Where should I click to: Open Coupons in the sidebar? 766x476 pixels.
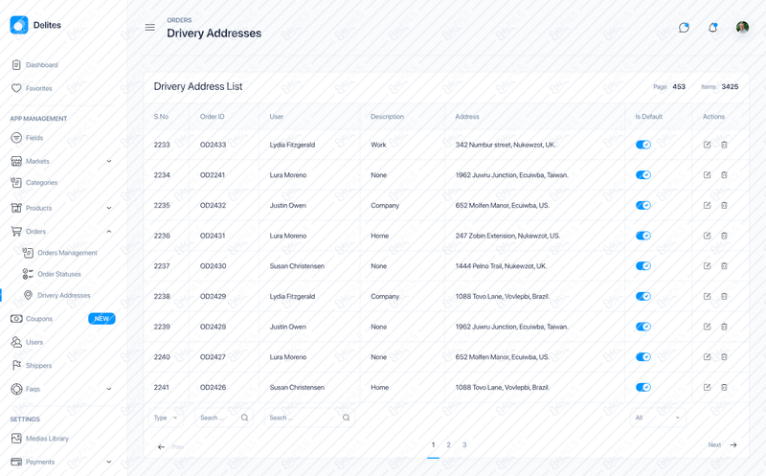[32, 319]
